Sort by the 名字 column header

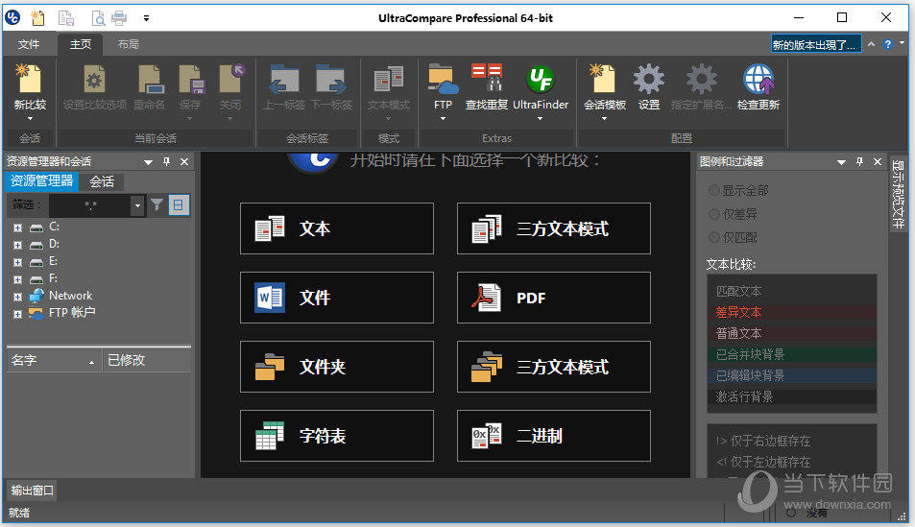click(54, 360)
